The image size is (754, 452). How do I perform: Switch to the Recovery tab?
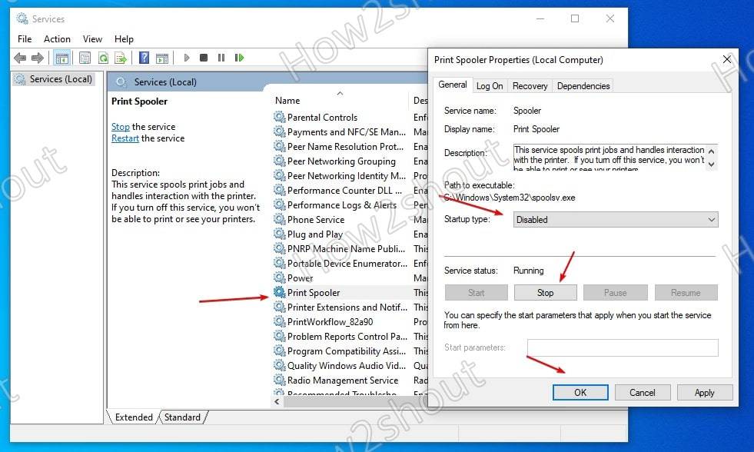coord(530,86)
